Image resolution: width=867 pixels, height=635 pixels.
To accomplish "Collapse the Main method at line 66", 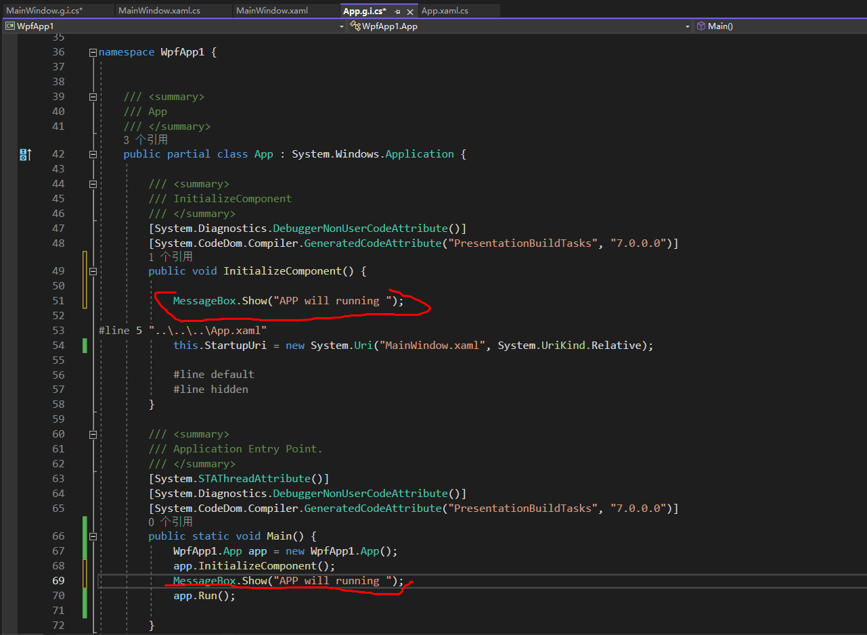I will click(x=93, y=536).
